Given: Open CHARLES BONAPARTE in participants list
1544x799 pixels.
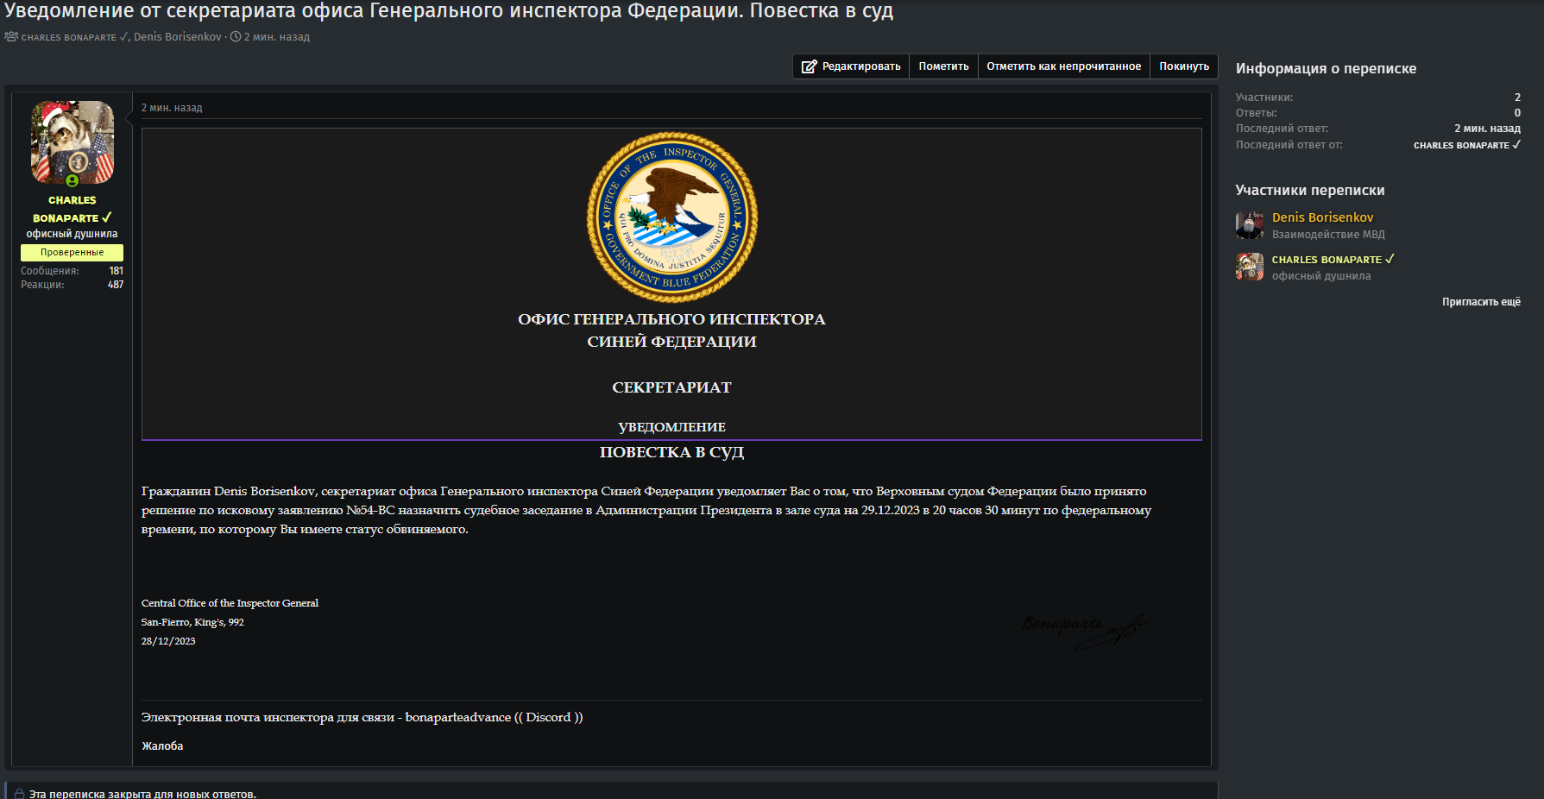Looking at the screenshot, I should click(x=1333, y=260).
